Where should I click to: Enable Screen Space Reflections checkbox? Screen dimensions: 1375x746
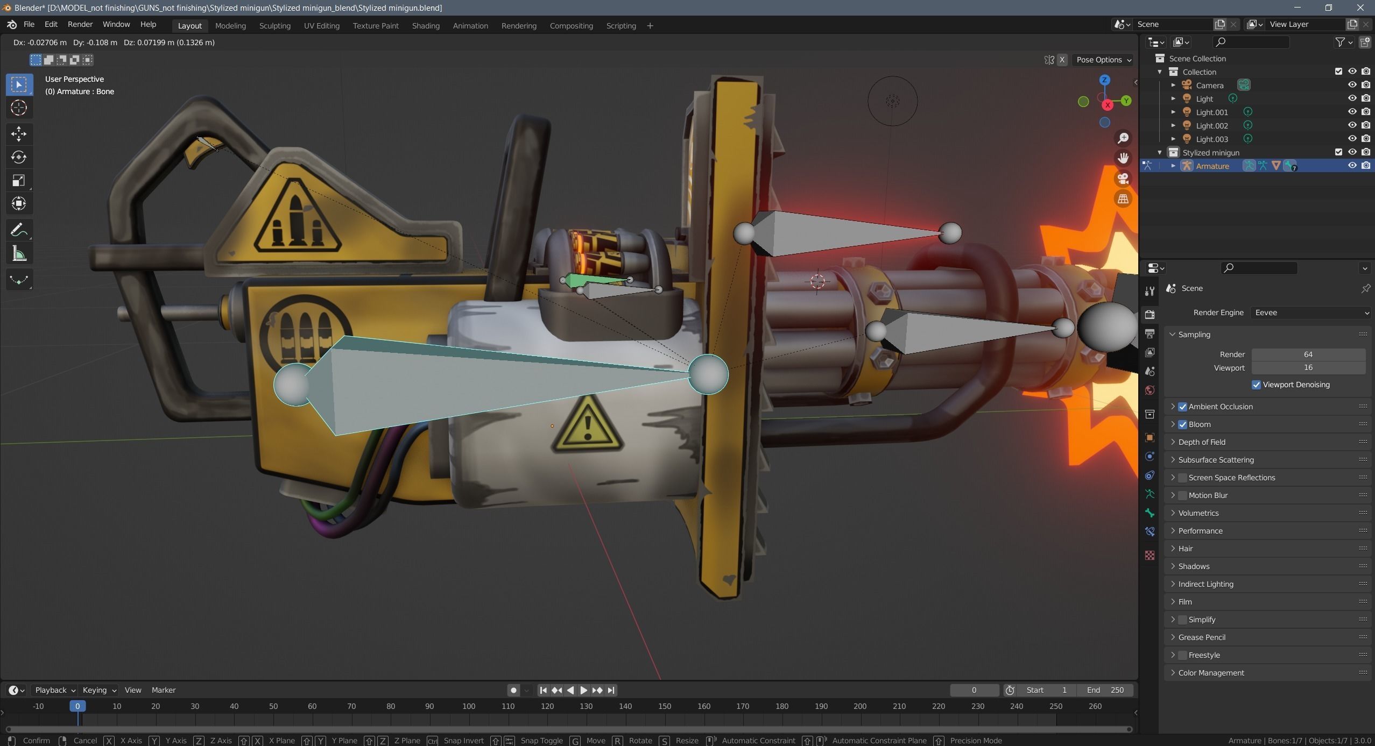coord(1182,478)
